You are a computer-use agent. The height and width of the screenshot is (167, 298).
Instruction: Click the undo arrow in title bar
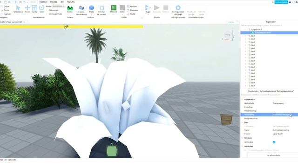point(24,2)
